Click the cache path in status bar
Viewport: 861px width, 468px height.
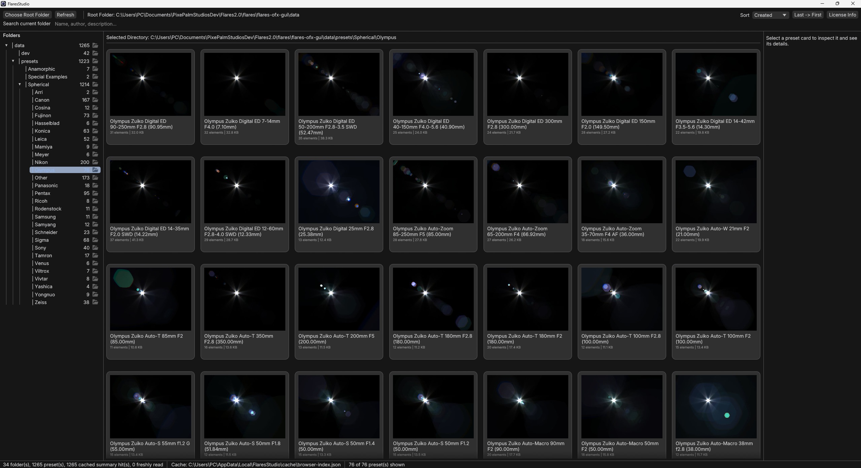tap(256, 465)
